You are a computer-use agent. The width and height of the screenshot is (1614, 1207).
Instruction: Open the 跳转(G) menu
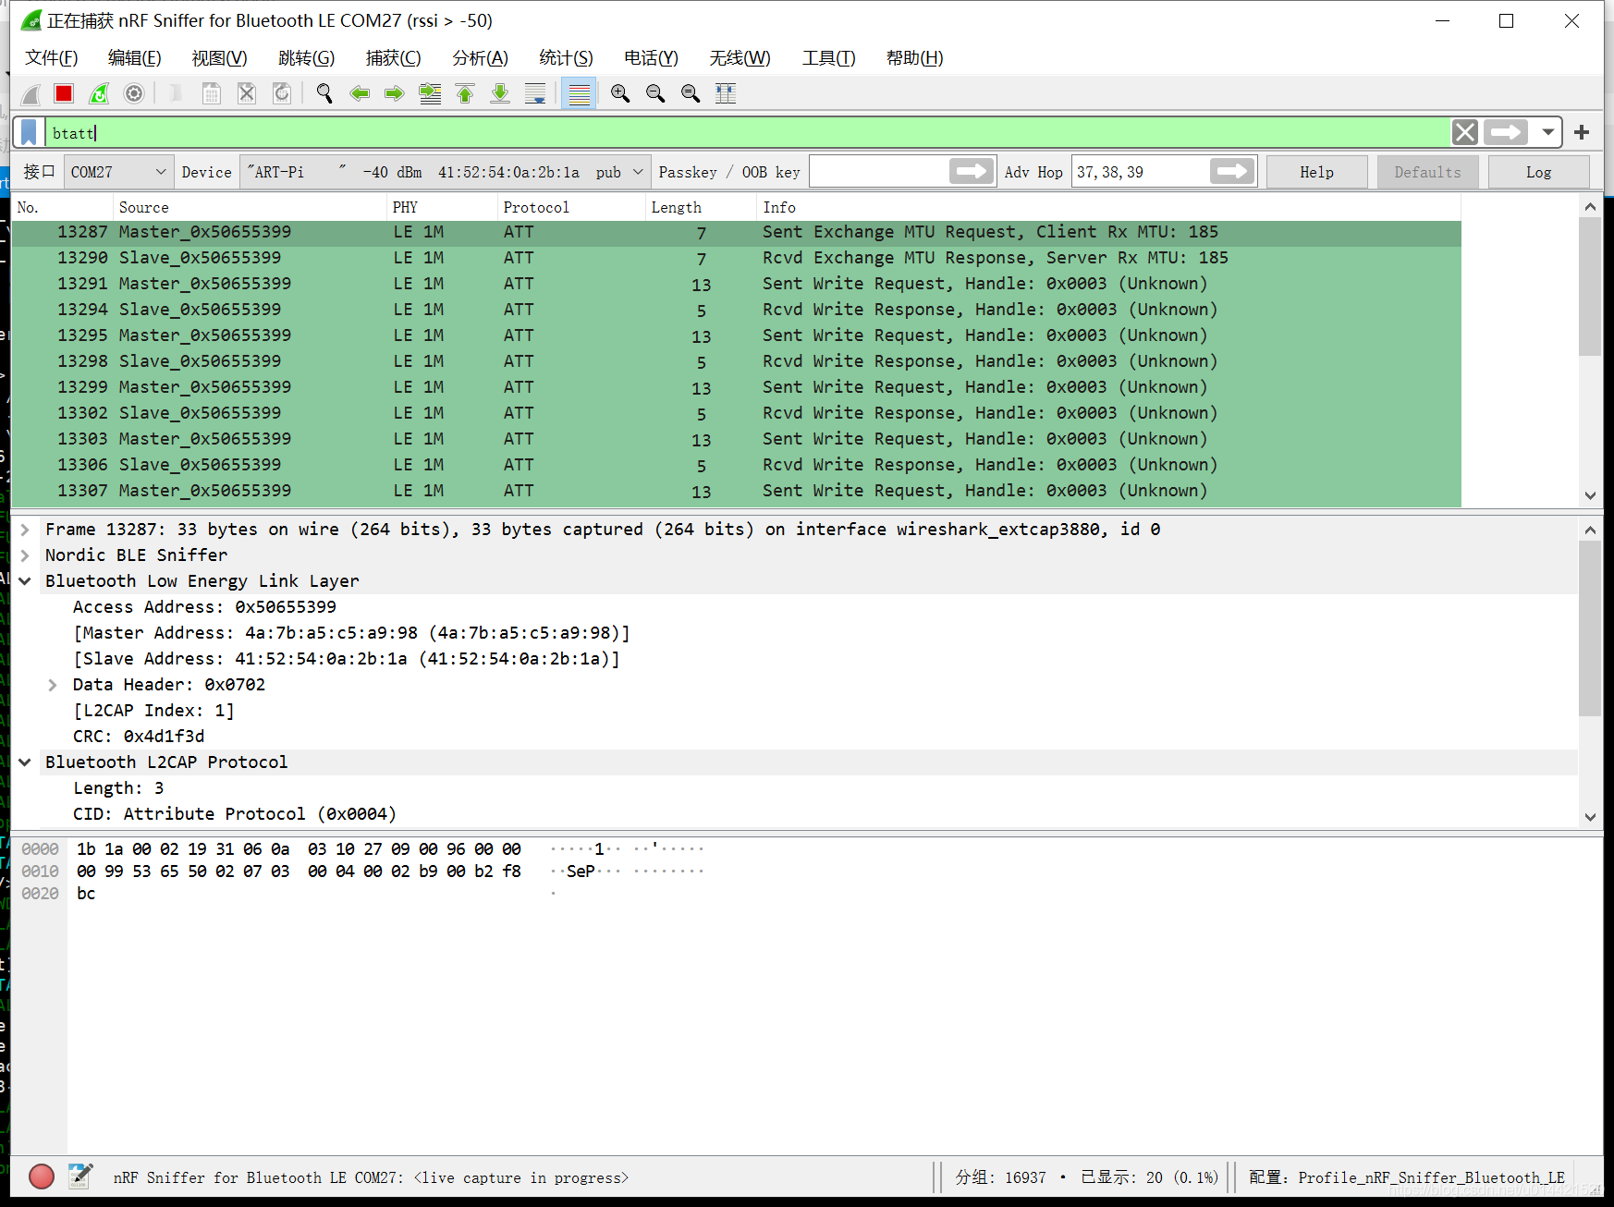pos(307,58)
